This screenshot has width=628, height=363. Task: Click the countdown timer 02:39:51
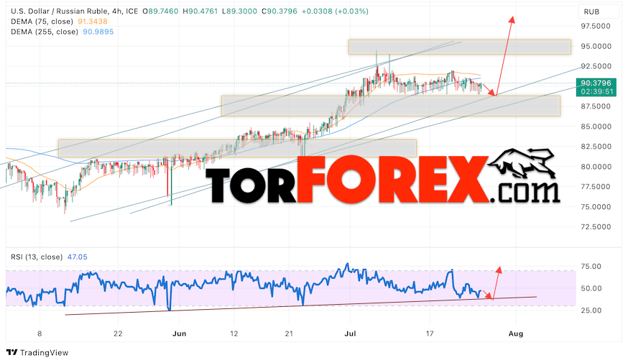[597, 92]
